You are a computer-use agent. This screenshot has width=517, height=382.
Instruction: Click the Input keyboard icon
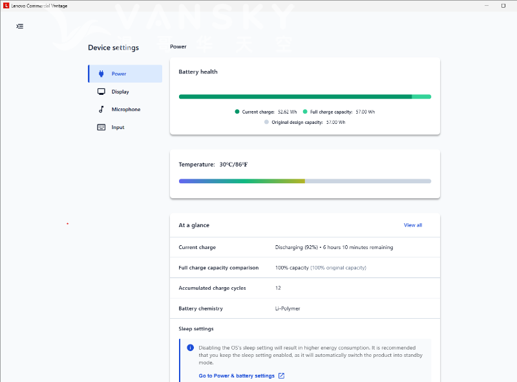[x=101, y=127]
